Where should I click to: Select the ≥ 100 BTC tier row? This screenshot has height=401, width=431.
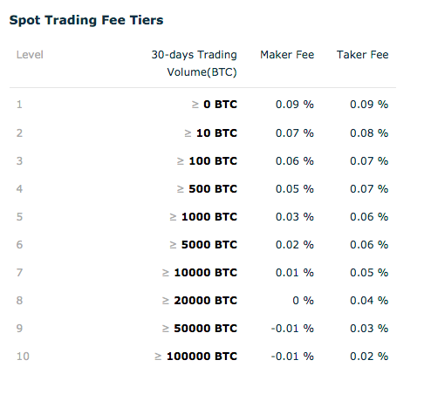[202, 161]
